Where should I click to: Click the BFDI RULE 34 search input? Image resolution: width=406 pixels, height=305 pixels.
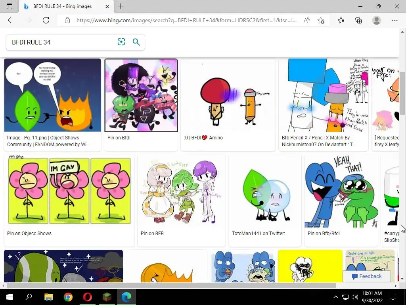tap(62, 42)
